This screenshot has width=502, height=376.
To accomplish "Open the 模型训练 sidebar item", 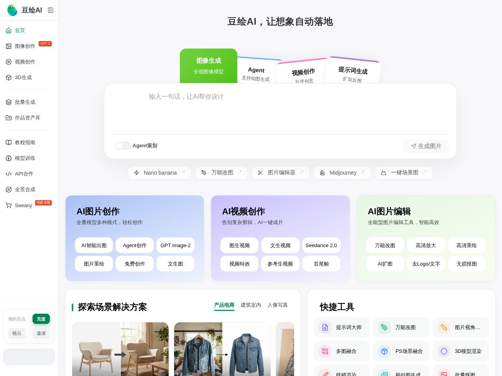I will coord(29,158).
